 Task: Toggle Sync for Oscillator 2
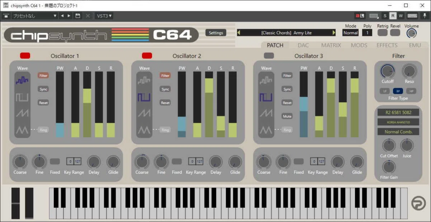coord(165,89)
